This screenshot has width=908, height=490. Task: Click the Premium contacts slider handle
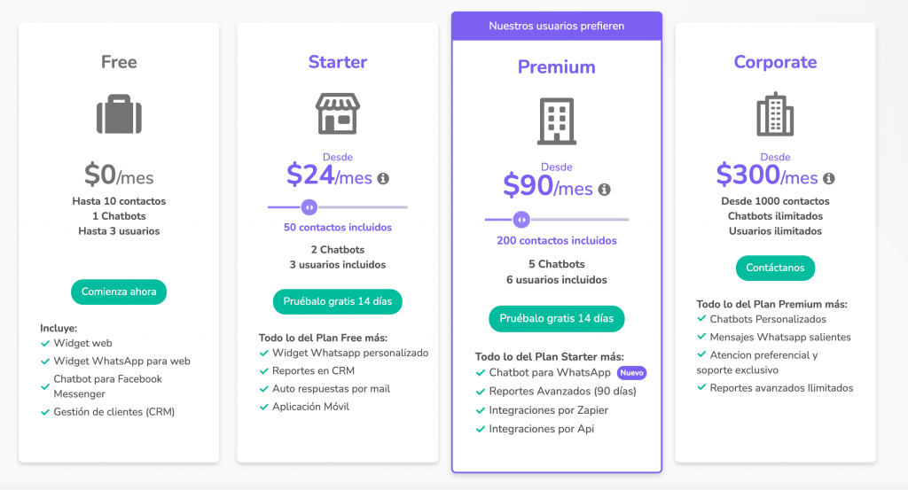coord(521,219)
